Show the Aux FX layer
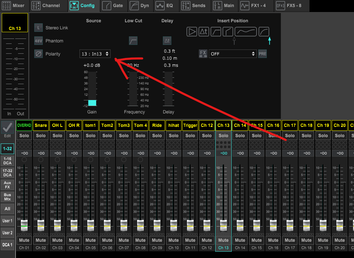354x258 pixels. pyautogui.click(x=7, y=185)
